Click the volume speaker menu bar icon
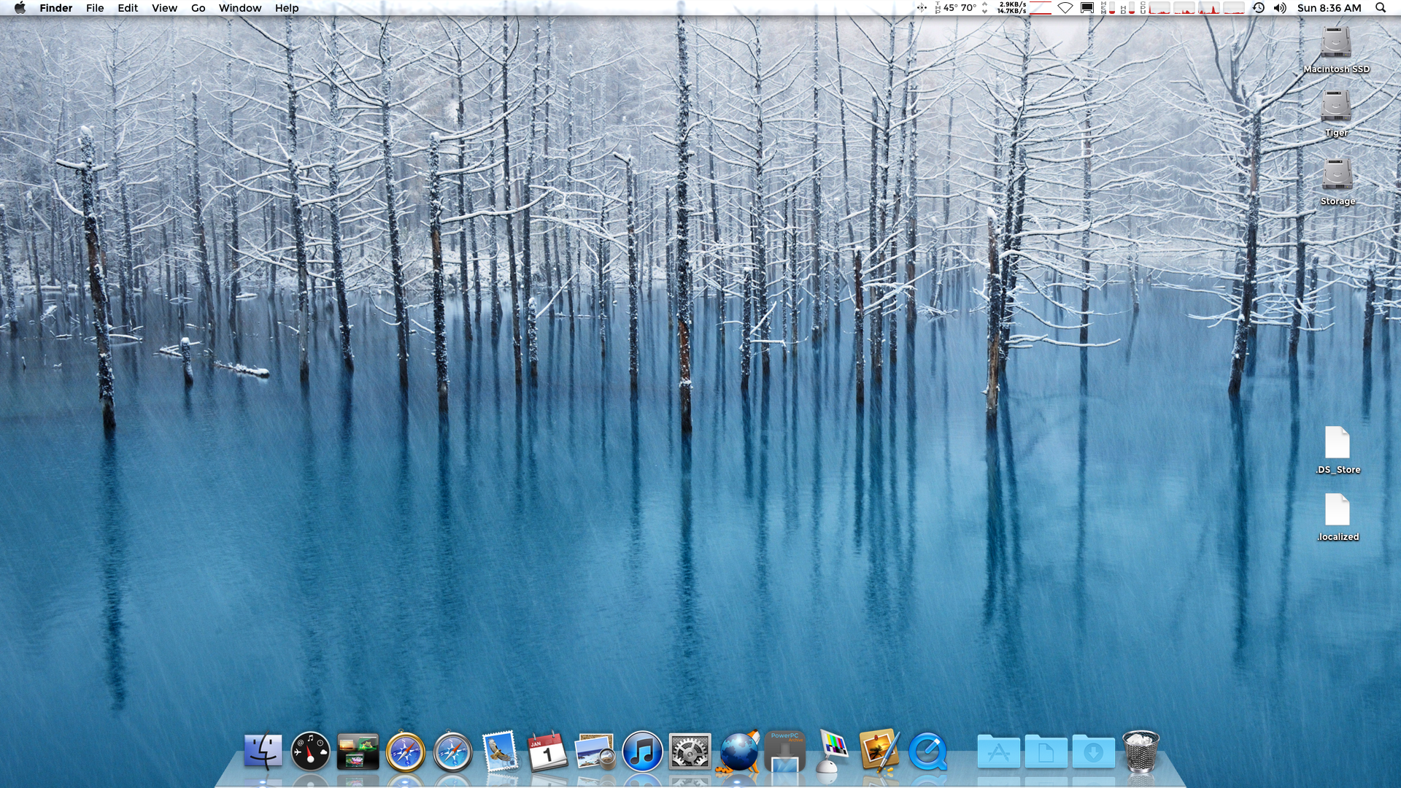Viewport: 1401px width, 788px height. coord(1280,8)
